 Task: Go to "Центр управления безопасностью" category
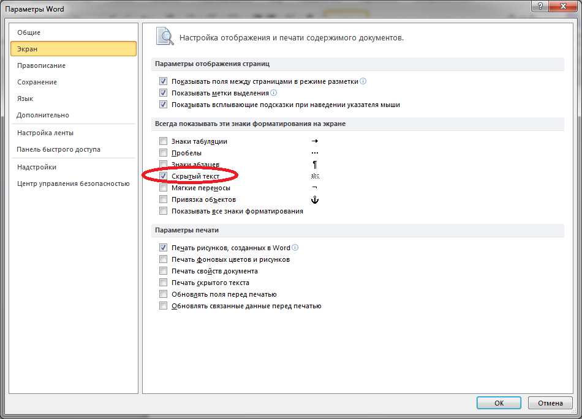(x=73, y=184)
